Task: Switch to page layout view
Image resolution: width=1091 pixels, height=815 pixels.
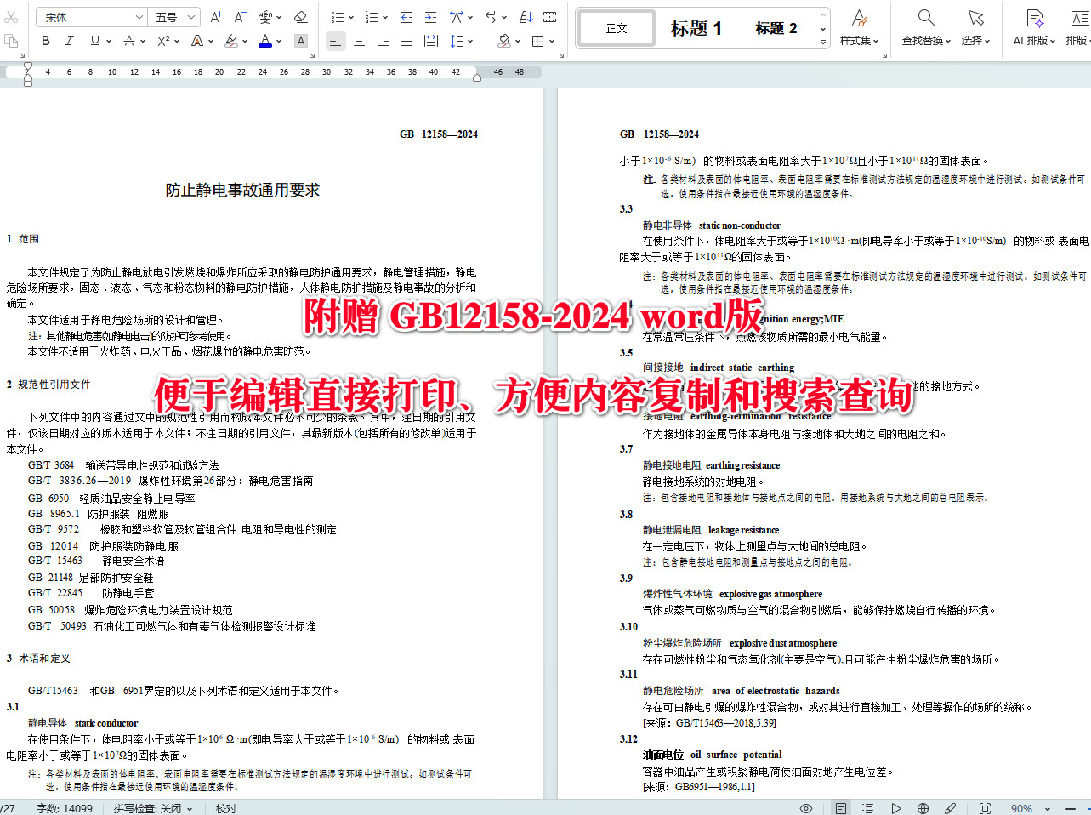Action: tap(841, 808)
